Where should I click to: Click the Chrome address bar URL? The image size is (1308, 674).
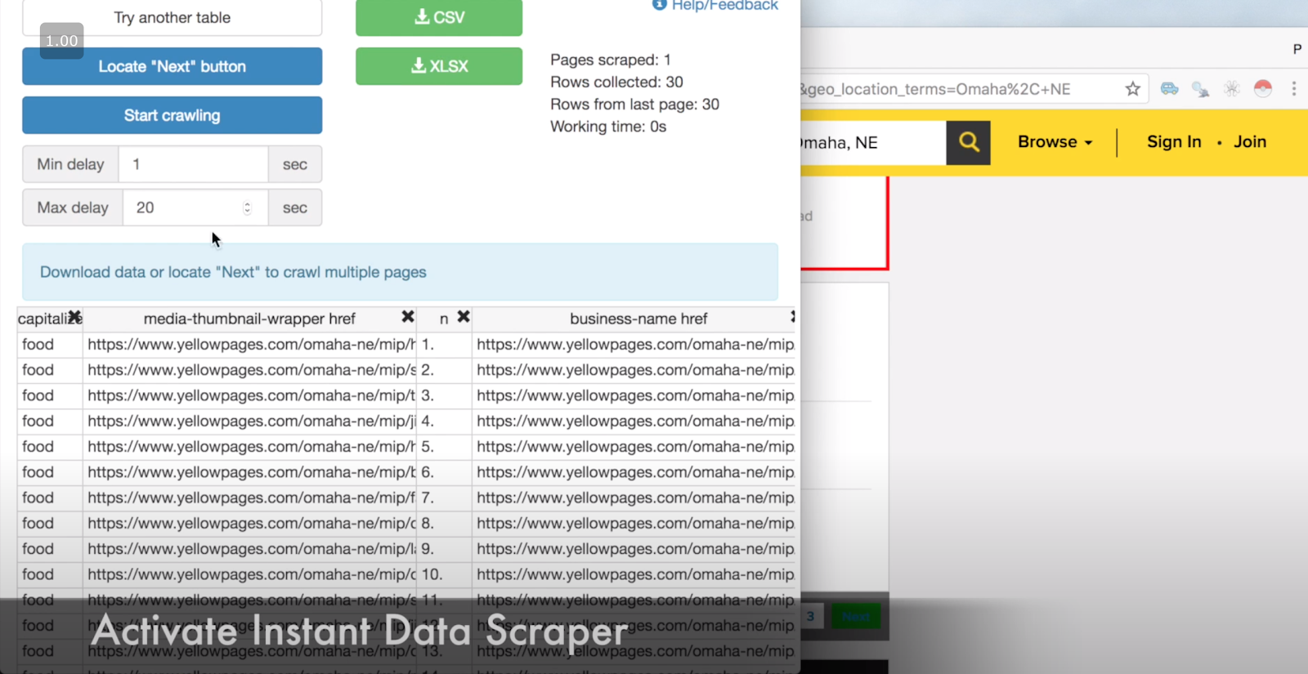click(936, 89)
